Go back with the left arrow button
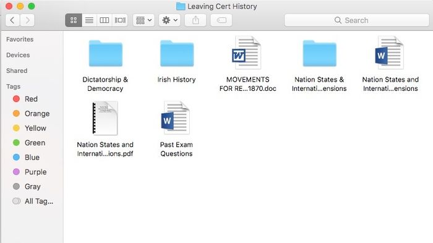The image size is (433, 243). click(12, 20)
